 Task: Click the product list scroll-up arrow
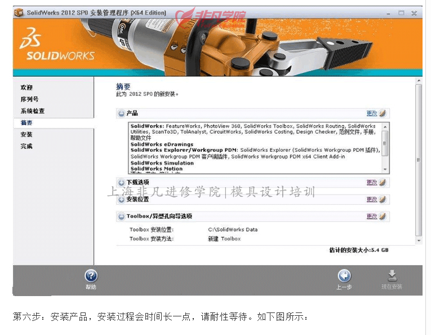[385, 126]
